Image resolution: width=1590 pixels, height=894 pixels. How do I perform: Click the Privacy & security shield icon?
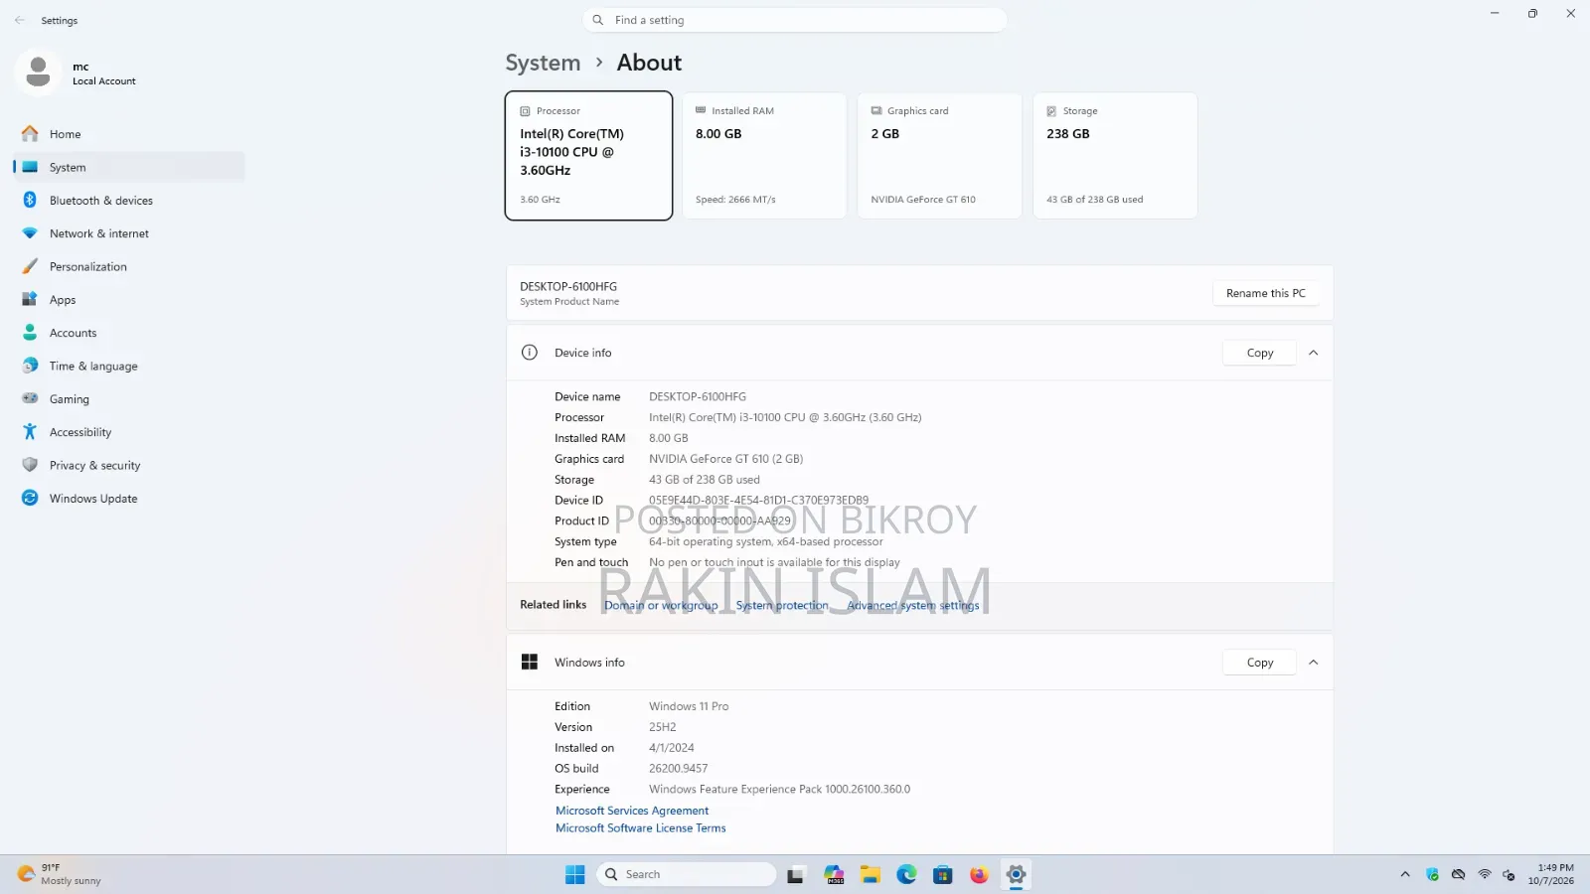(x=30, y=465)
